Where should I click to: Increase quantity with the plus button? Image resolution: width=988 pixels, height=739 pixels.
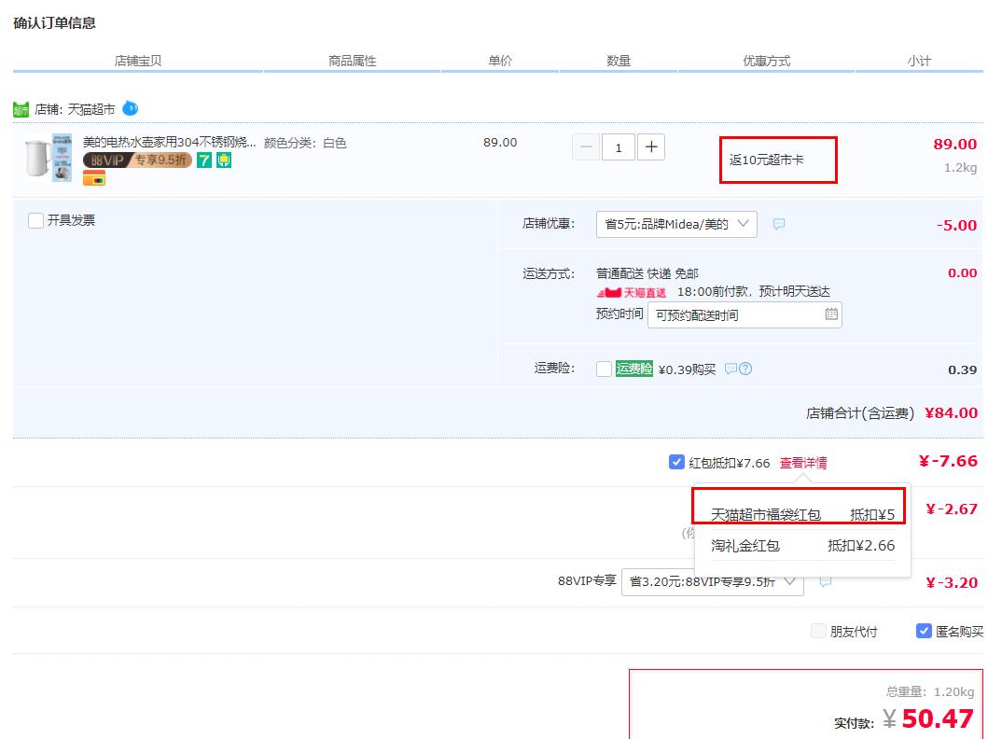[x=651, y=146]
